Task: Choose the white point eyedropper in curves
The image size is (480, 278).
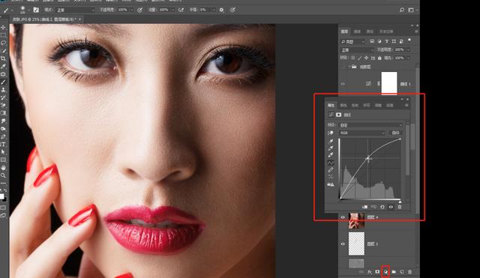Action: click(x=331, y=155)
